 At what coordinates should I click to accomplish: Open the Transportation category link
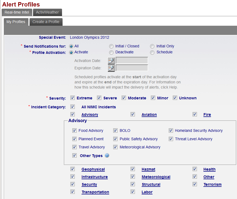click(x=95, y=192)
